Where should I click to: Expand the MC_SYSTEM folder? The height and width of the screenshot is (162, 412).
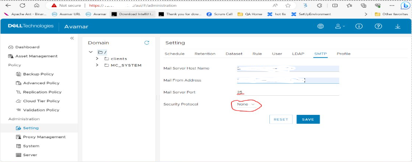pos(97,65)
